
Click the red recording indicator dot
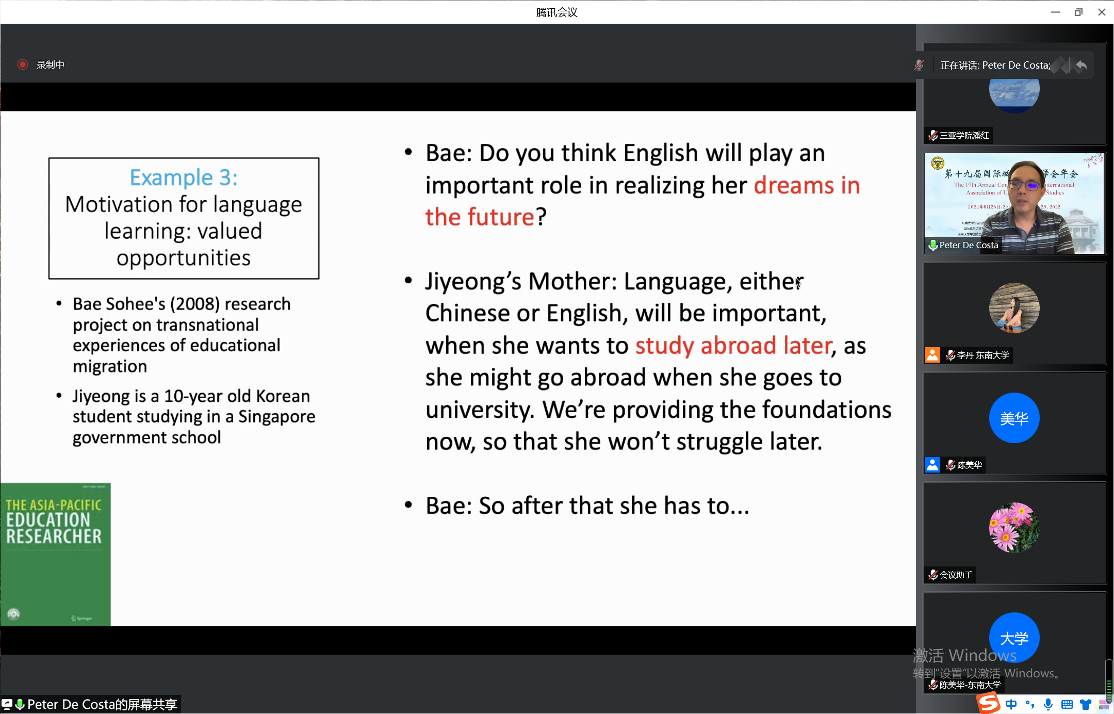pos(22,64)
